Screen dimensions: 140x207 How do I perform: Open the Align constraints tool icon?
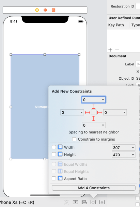(84, 202)
